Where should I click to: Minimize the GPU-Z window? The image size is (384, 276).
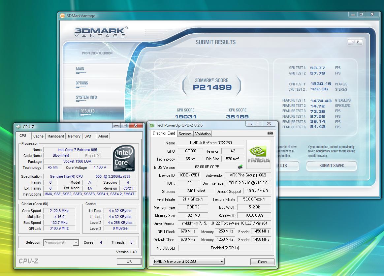pos(249,124)
